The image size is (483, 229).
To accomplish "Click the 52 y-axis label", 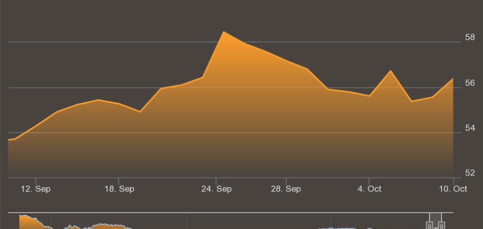I will coord(470,173).
